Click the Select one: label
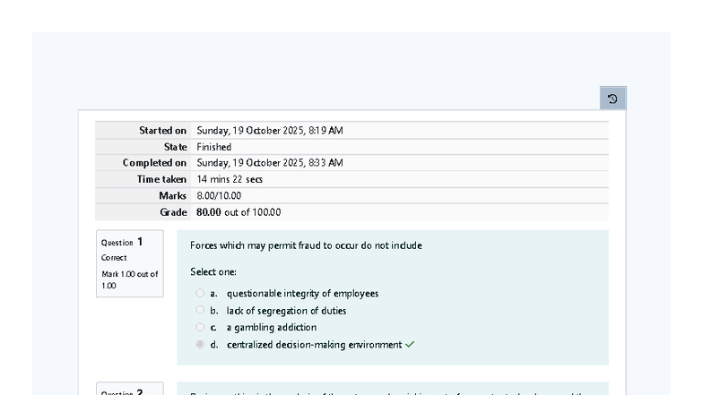 [213, 272]
